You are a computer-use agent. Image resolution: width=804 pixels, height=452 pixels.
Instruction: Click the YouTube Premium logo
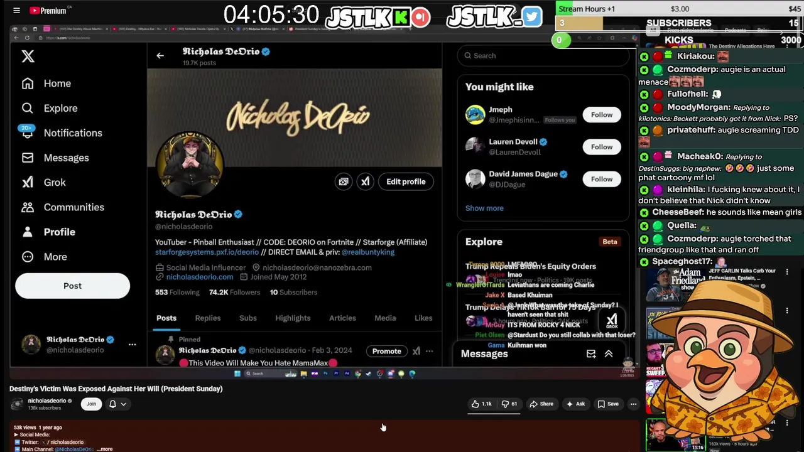(48, 10)
